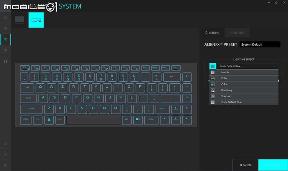The height and width of the screenshot is (171, 288).
Task: Select the question mark slash key
Action: click(x=149, y=109)
